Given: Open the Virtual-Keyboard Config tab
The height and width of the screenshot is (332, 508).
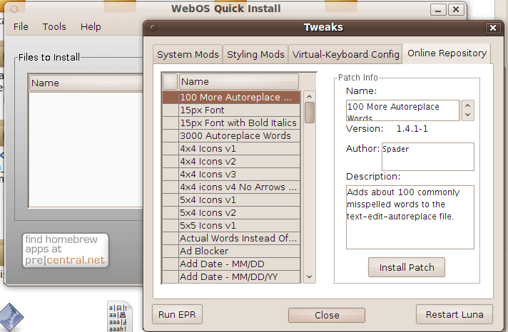Looking at the screenshot, I should point(345,54).
